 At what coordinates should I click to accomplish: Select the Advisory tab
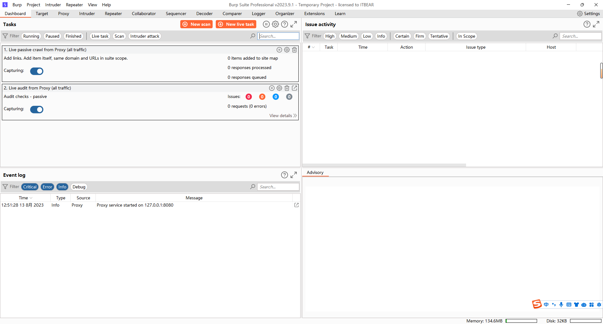pyautogui.click(x=315, y=172)
